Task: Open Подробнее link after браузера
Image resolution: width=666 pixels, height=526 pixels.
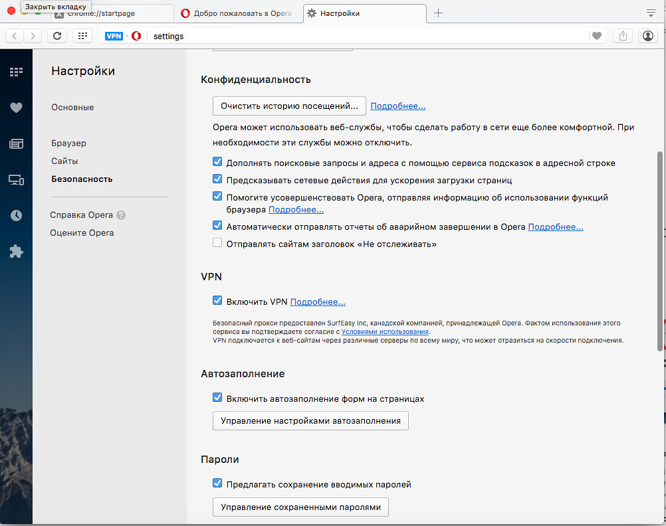Action: point(296,210)
